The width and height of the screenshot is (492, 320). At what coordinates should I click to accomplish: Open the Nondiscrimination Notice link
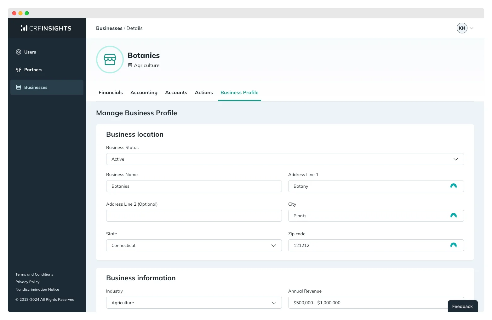click(37, 289)
